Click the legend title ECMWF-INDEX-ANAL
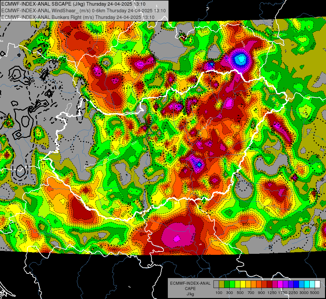This screenshot has height=299, width=326. click(x=190, y=283)
